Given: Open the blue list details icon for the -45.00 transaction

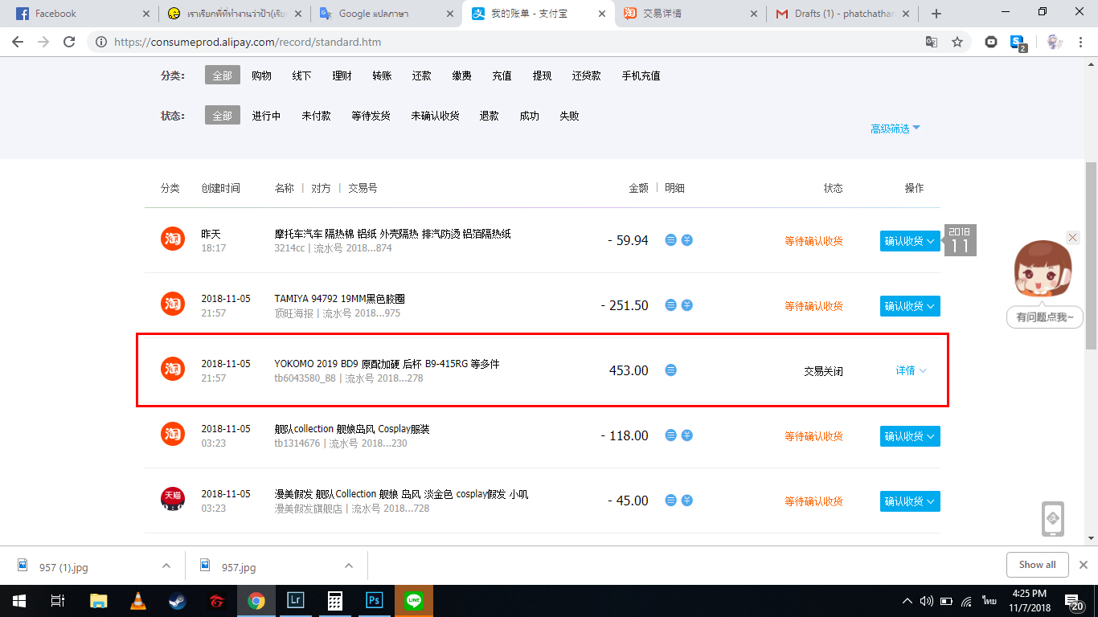Looking at the screenshot, I should coord(671,501).
